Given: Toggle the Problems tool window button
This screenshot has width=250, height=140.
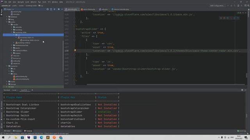Looking at the screenshot, I should click(x=17, y=131).
